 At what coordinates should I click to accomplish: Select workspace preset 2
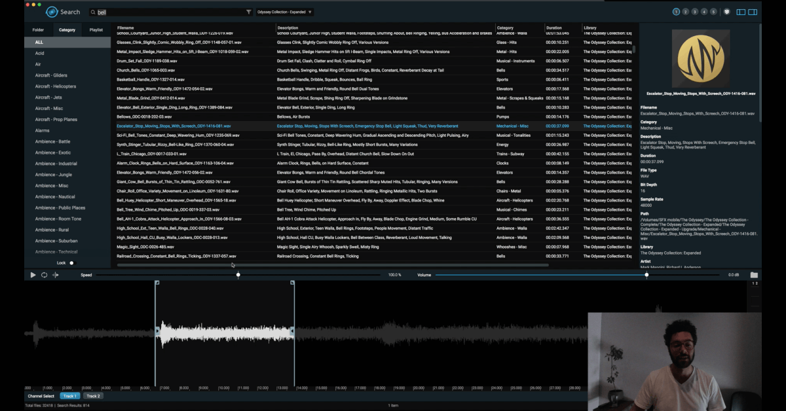685,12
